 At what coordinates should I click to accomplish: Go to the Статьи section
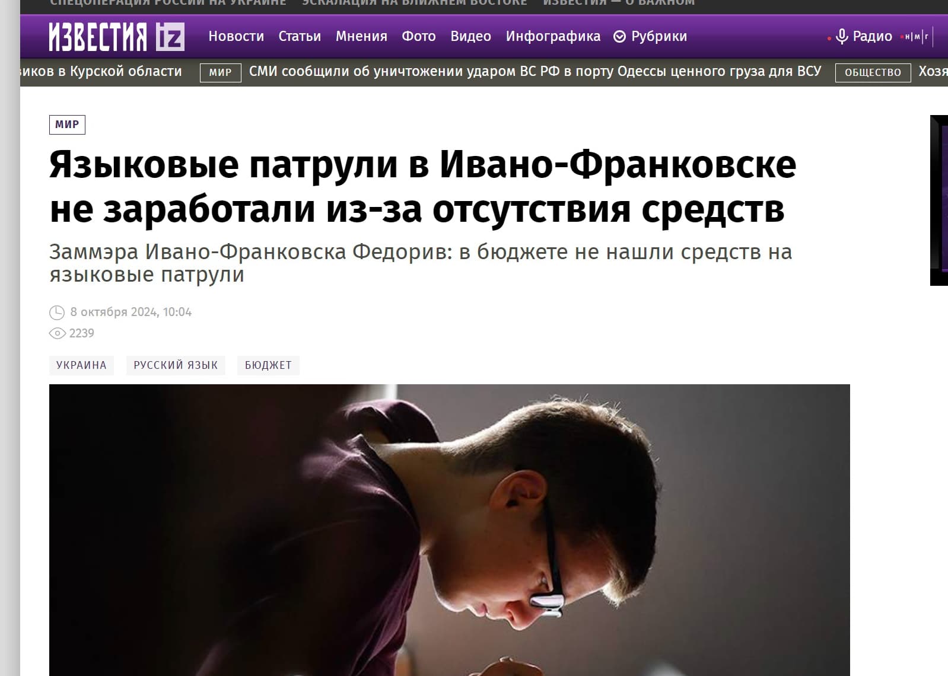click(x=300, y=37)
